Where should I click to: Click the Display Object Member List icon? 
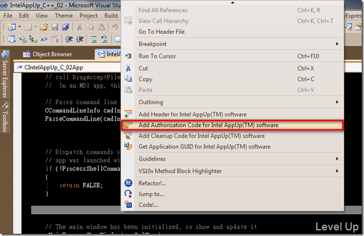(x=11, y=39)
